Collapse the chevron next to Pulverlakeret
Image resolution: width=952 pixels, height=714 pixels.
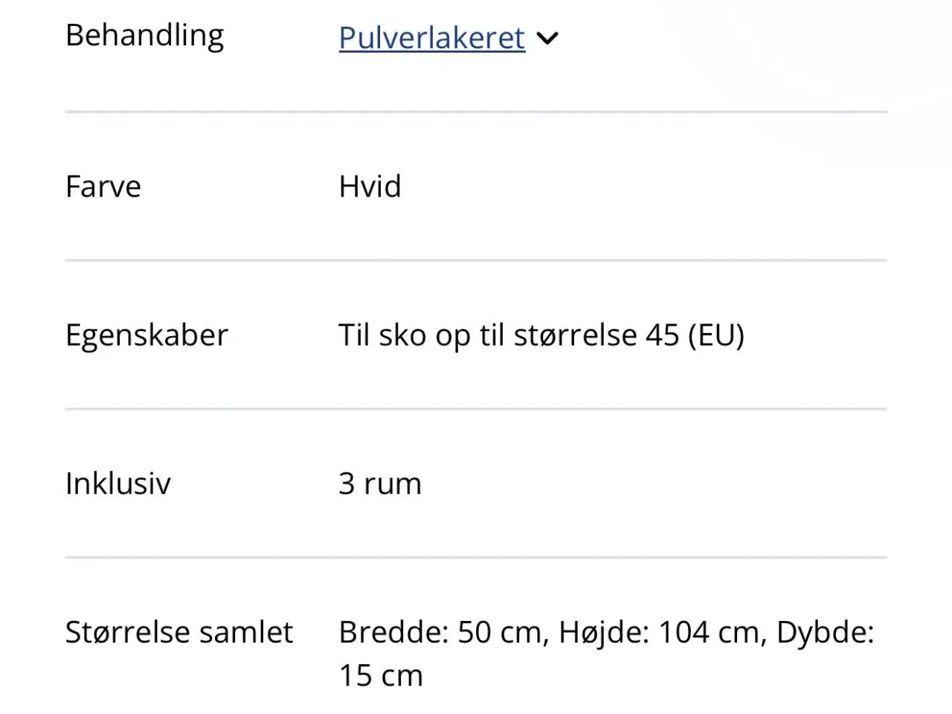548,39
